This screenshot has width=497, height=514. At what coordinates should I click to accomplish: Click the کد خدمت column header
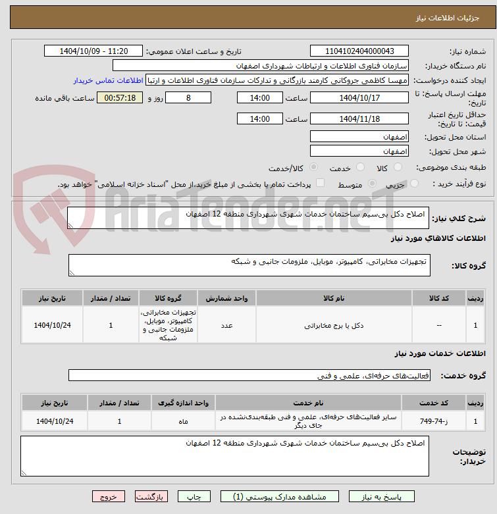[434, 403]
